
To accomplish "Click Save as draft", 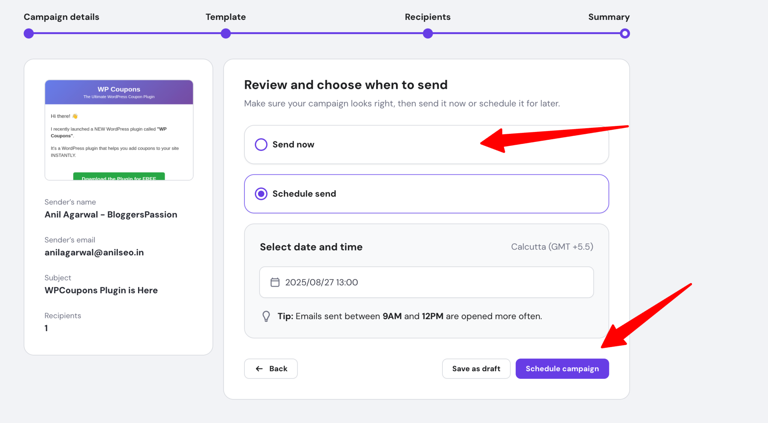I will coord(476,369).
